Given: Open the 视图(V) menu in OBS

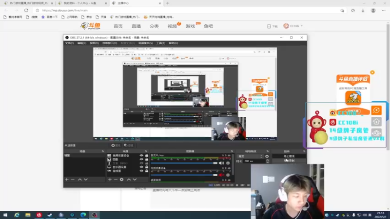Looking at the screenshot, I should [94, 43].
